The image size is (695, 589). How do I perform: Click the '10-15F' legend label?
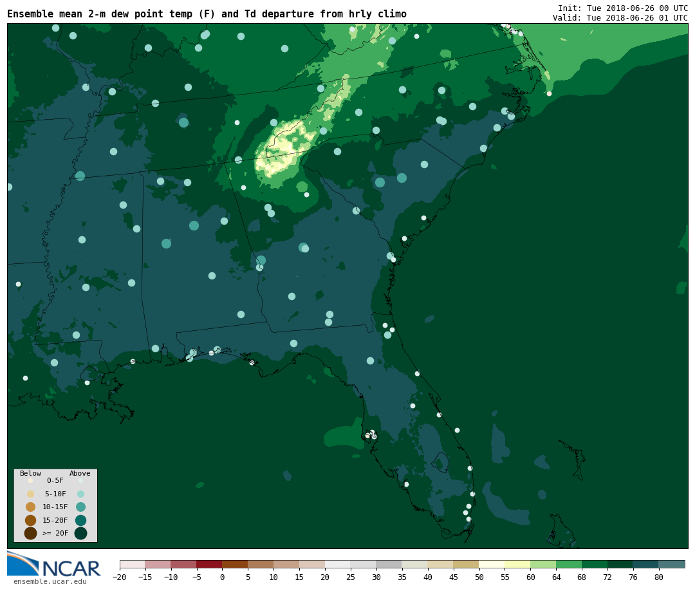pyautogui.click(x=55, y=507)
